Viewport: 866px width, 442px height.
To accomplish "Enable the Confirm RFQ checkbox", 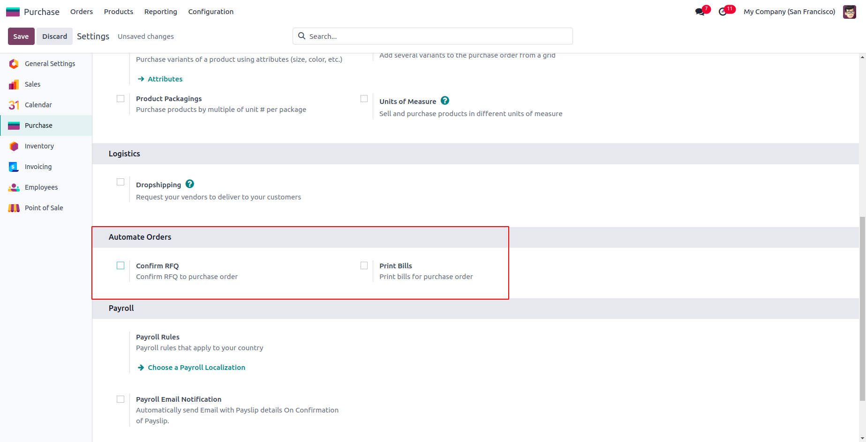I will pos(120,265).
